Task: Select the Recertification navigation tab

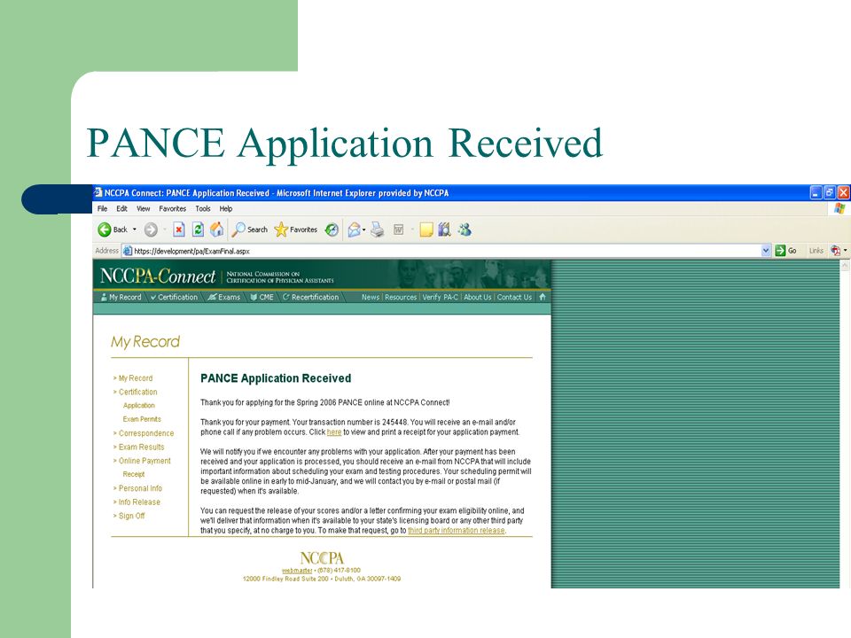Action: (x=310, y=298)
